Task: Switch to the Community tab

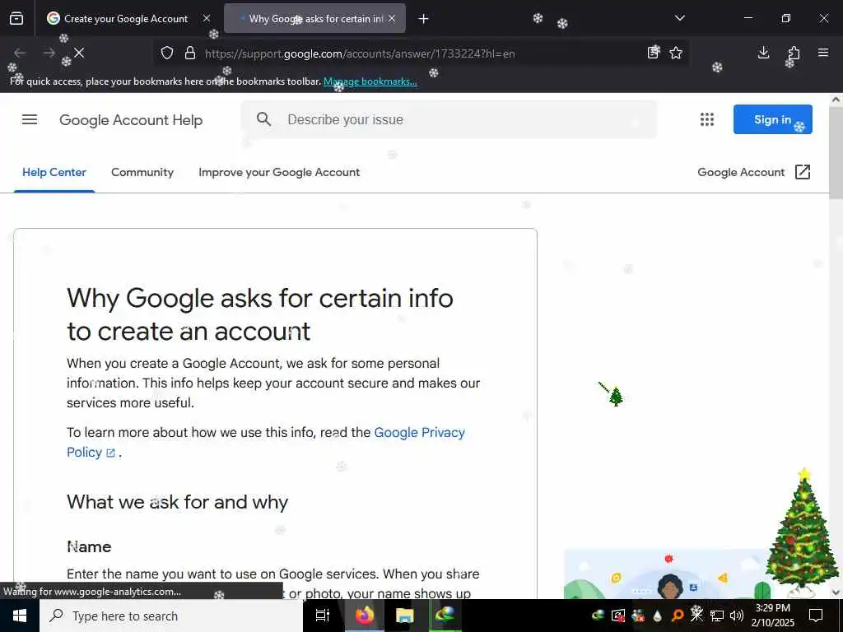Action: click(142, 173)
